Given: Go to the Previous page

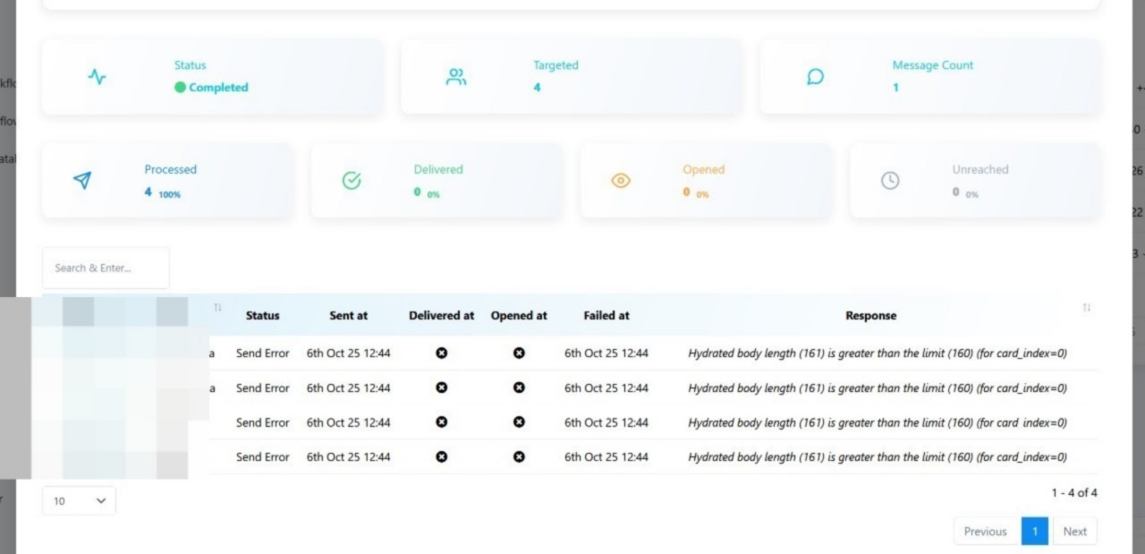Looking at the screenshot, I should [x=985, y=532].
